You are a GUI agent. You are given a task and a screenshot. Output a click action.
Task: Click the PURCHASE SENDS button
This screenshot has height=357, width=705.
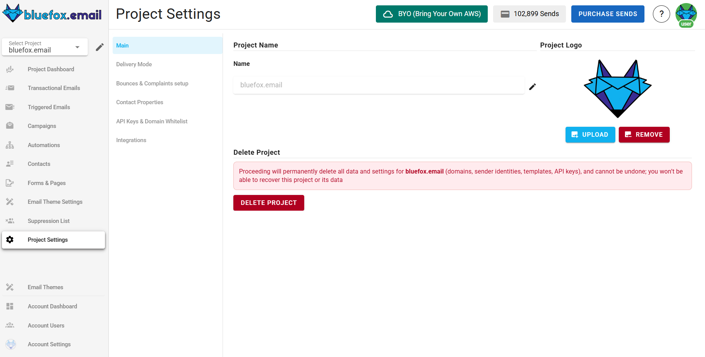pyautogui.click(x=608, y=14)
